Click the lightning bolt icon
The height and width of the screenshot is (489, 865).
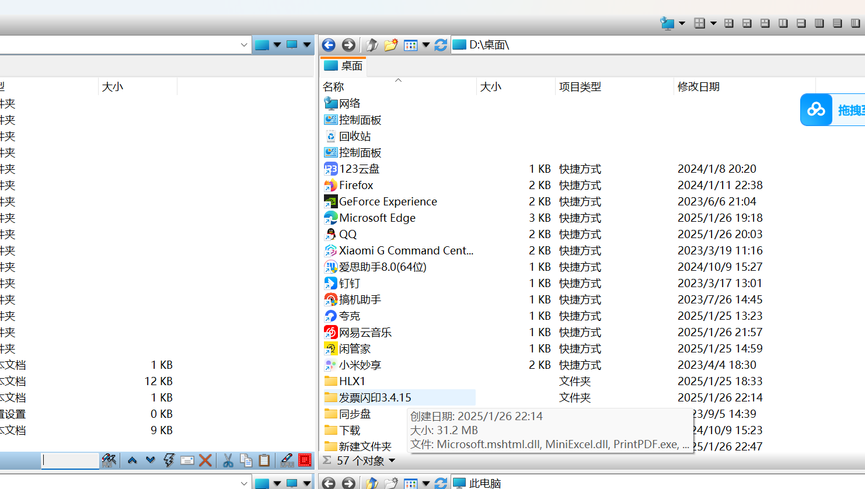169,460
